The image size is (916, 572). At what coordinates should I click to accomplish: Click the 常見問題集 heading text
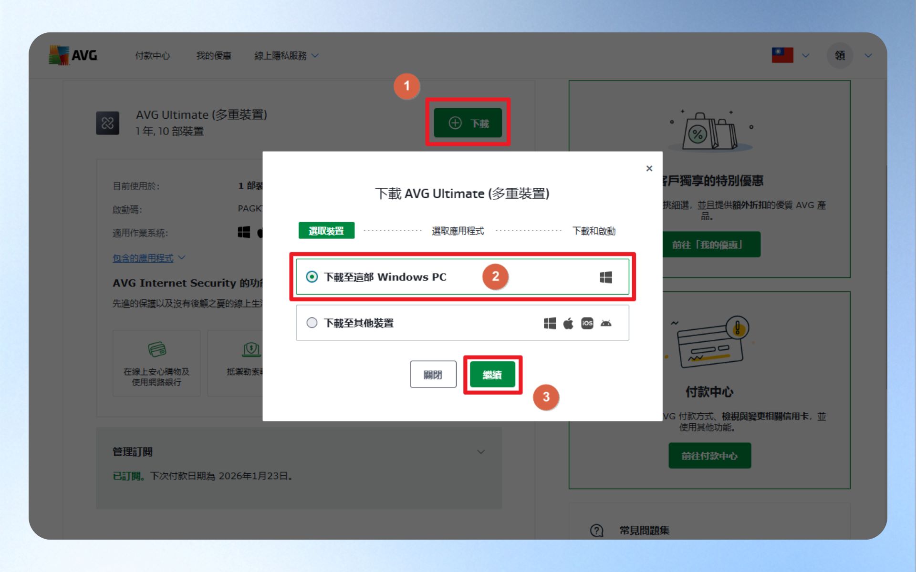[x=645, y=531]
